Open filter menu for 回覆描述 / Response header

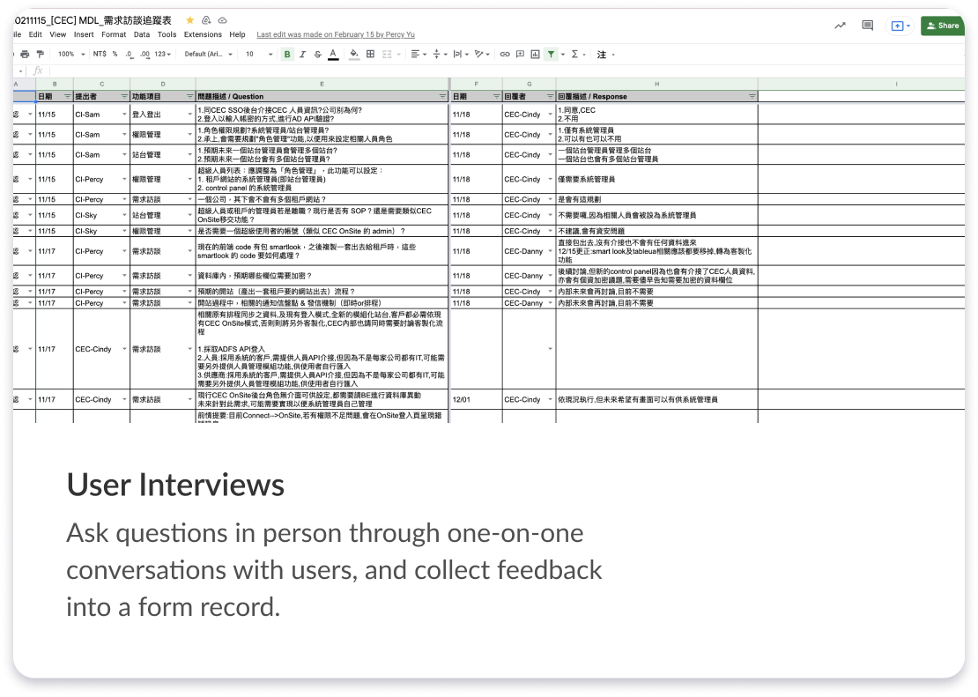(x=752, y=97)
